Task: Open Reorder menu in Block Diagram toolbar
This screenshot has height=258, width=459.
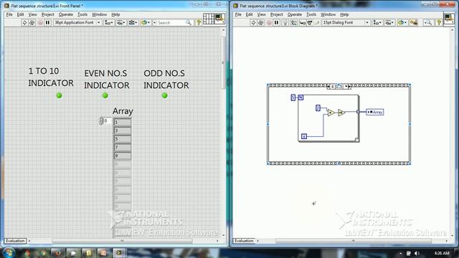Action: point(402,22)
